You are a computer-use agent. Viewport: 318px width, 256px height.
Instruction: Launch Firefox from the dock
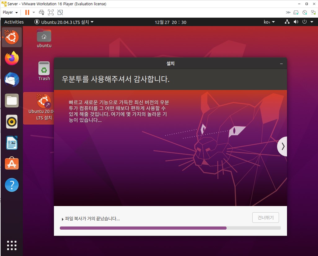12,58
